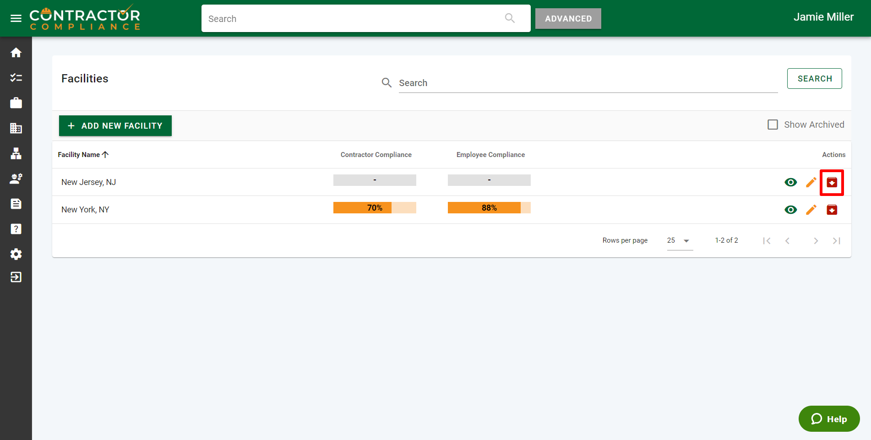The image size is (871, 440).
Task: Edit the New York, NY facility
Action: point(811,210)
